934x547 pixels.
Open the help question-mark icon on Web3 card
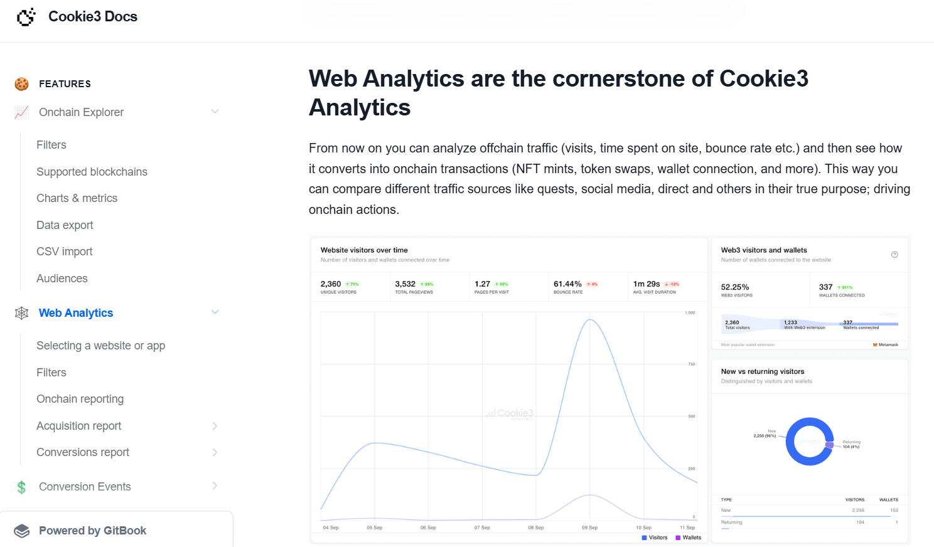894,253
